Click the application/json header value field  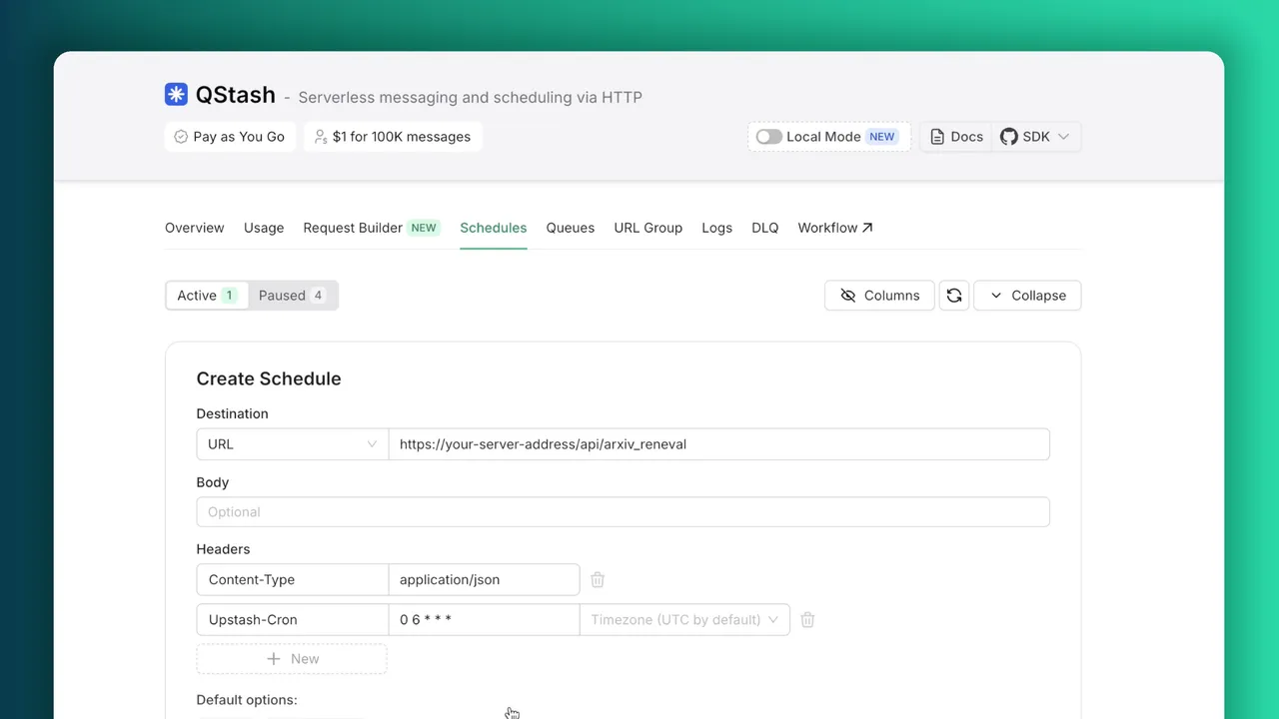point(484,580)
